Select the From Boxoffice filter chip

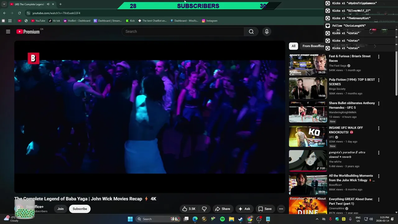pyautogui.click(x=313, y=46)
